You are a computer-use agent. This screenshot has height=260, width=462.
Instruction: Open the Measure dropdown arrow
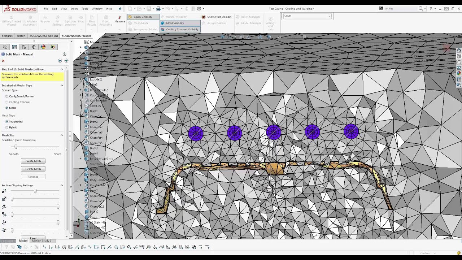coord(120,30)
